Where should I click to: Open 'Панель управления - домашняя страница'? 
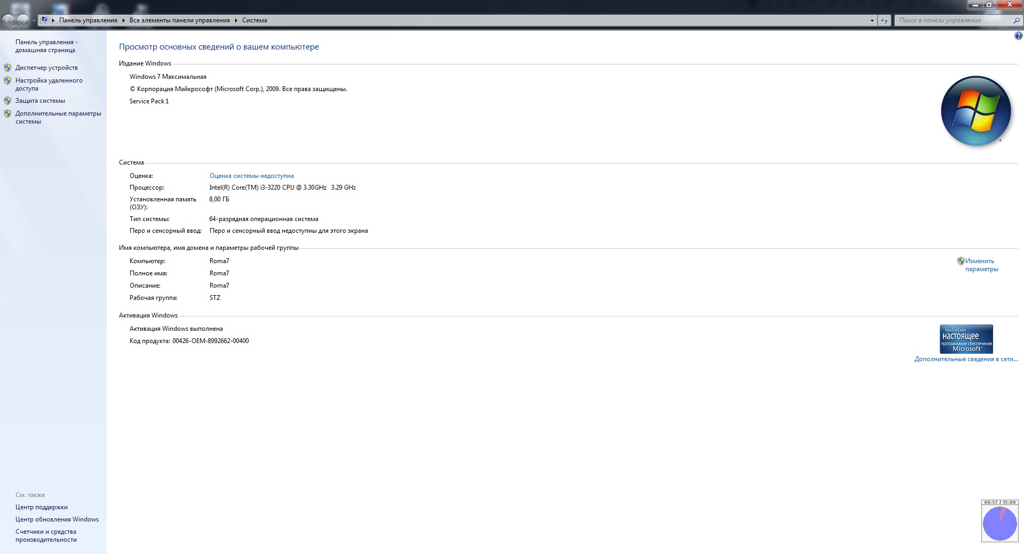(46, 46)
